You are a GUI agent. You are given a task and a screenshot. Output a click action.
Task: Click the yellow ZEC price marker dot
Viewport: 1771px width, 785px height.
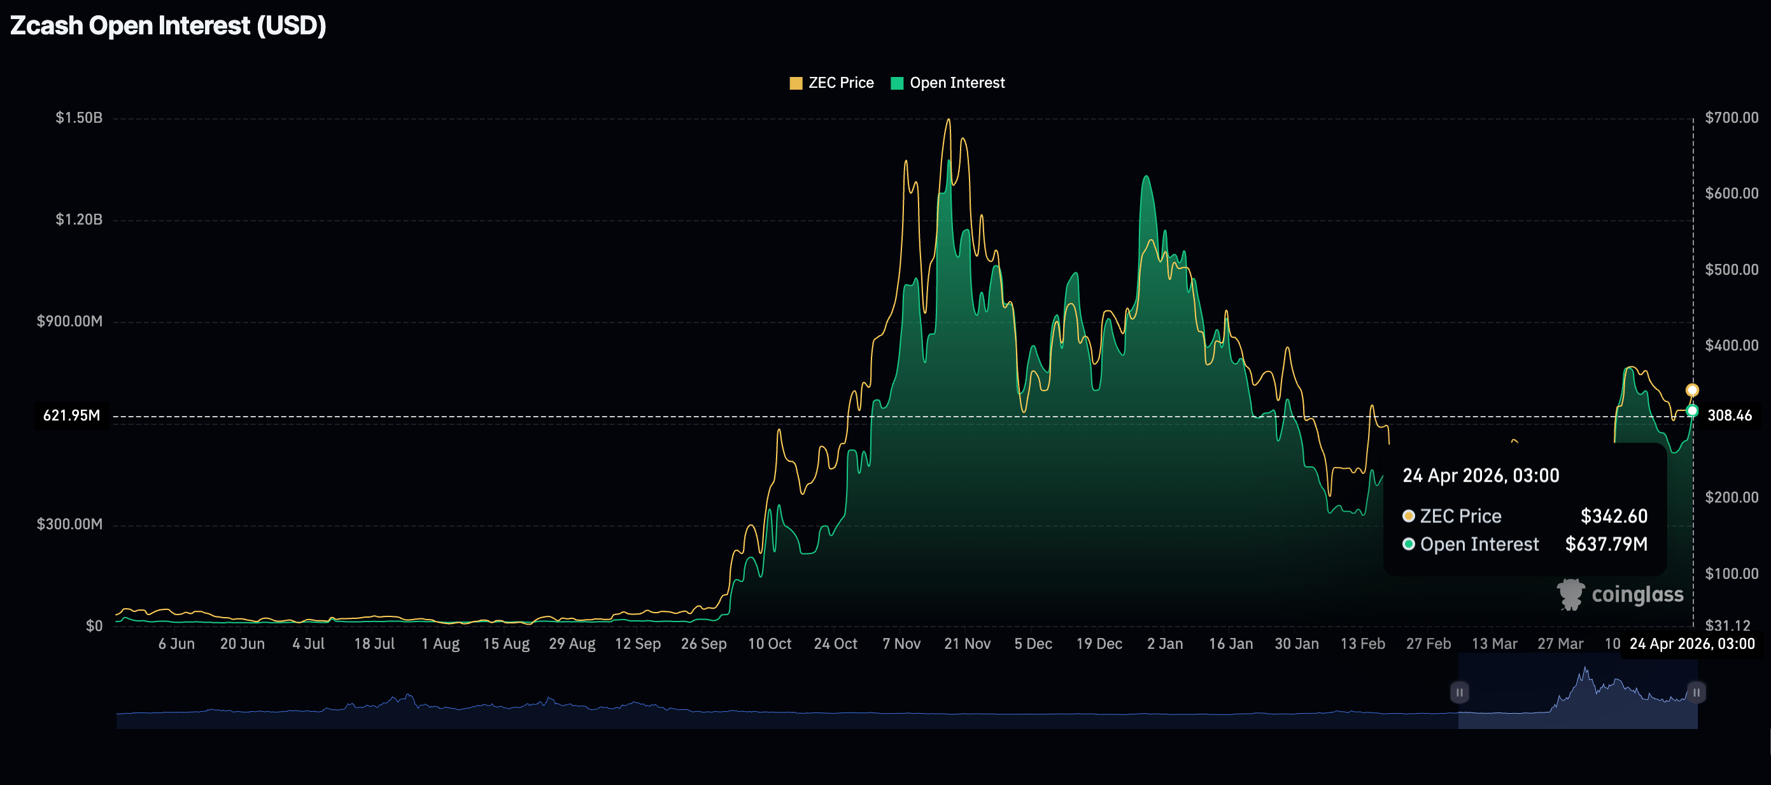(1692, 390)
